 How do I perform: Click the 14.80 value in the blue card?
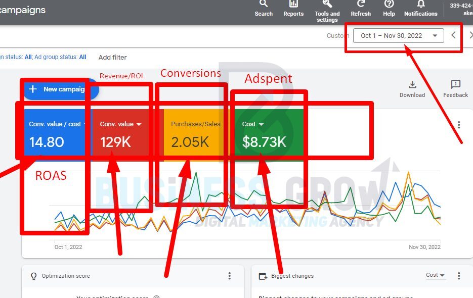47,142
